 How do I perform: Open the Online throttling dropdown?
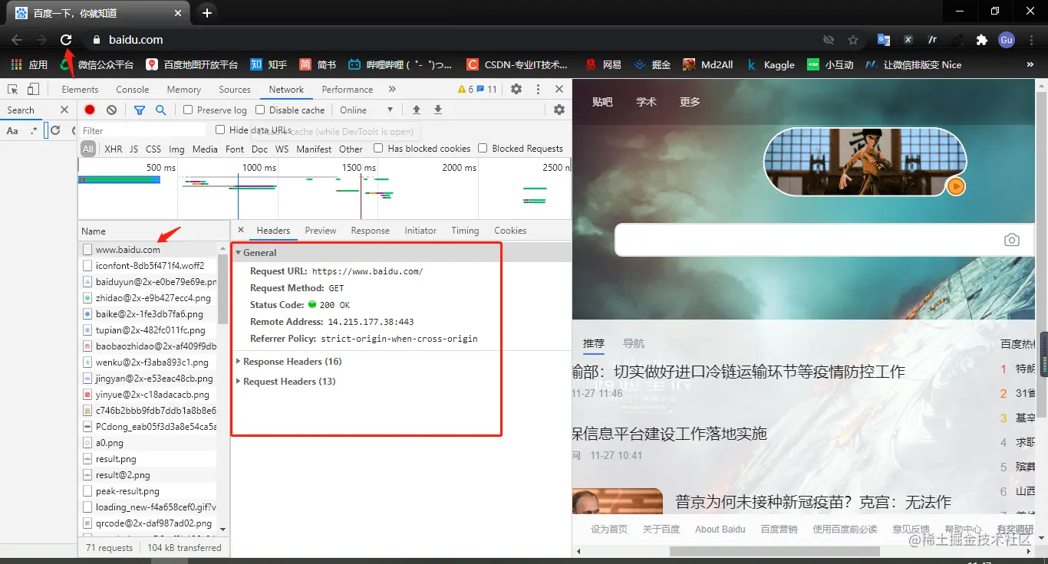[x=366, y=110]
